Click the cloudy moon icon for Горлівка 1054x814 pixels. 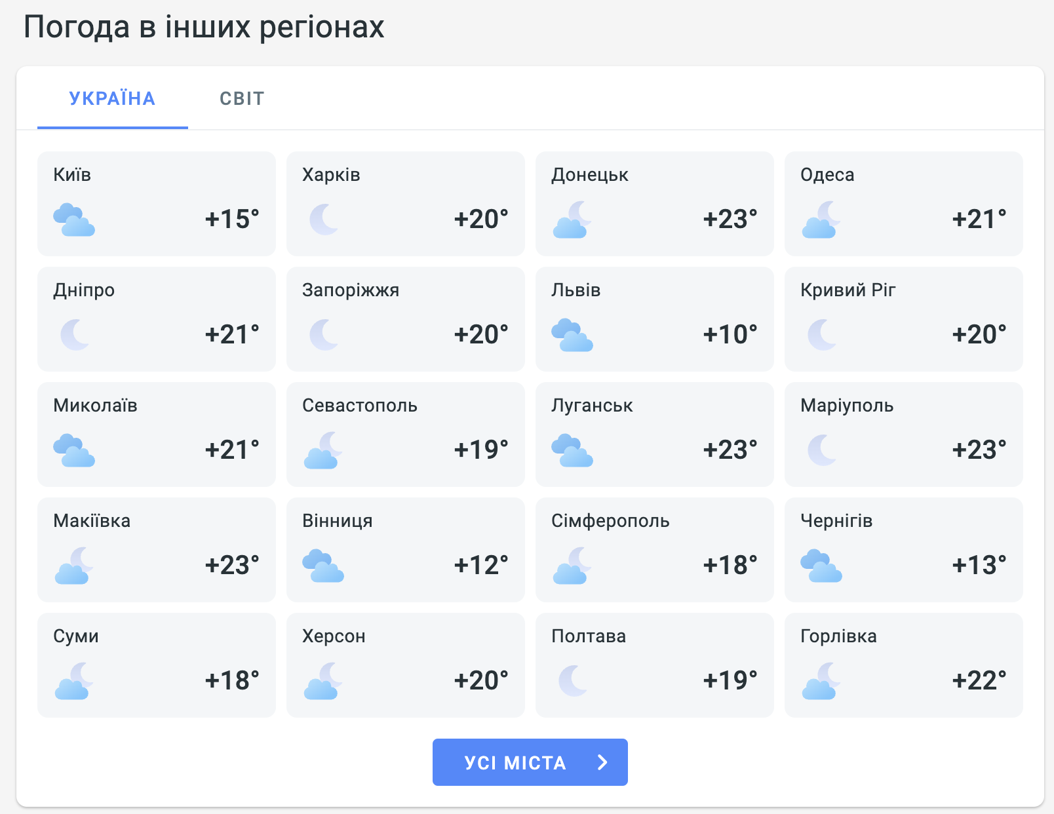coord(821,681)
